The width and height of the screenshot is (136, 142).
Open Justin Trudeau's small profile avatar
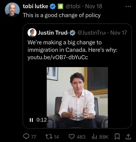[x=32, y=33]
